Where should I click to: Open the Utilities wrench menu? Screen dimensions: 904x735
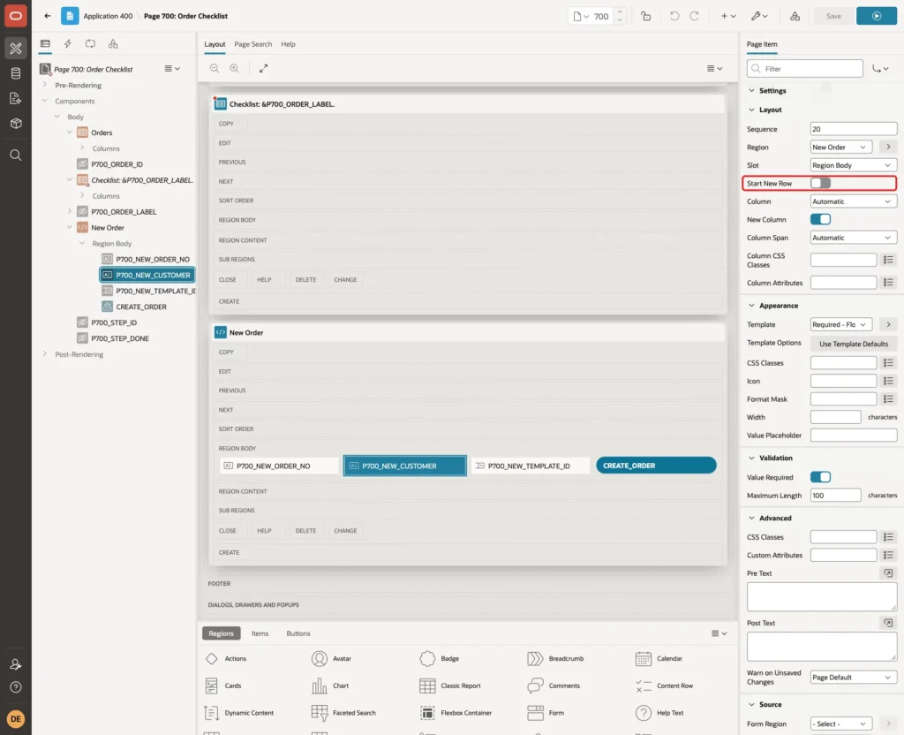pos(758,16)
